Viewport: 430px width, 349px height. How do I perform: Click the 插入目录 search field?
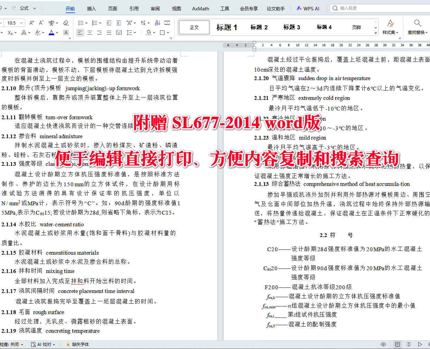point(380,8)
